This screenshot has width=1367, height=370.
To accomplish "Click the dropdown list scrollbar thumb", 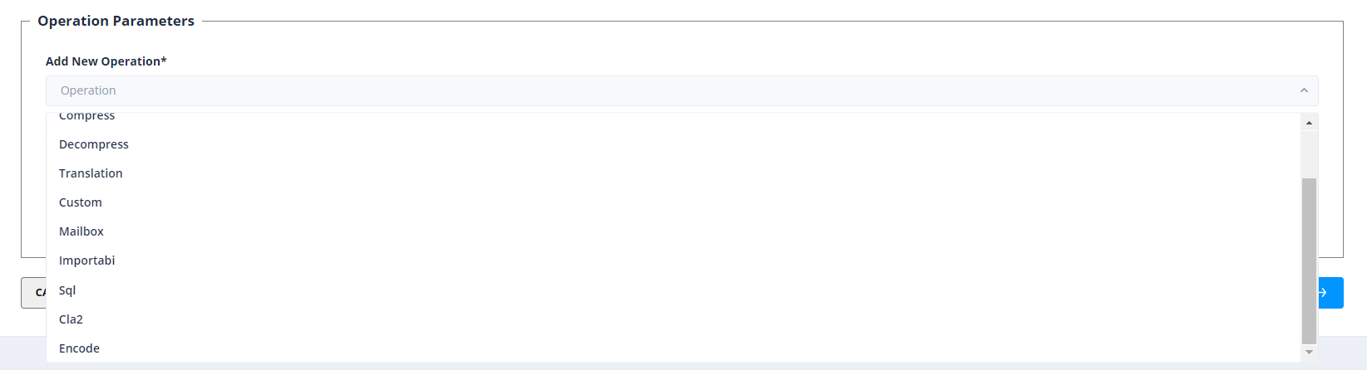I will click(1309, 260).
